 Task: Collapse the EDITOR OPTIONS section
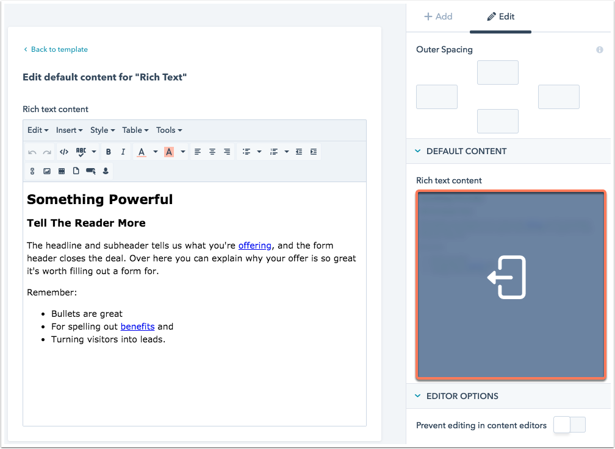(417, 396)
